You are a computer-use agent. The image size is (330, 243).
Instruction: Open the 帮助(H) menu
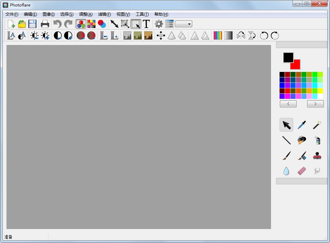161,14
